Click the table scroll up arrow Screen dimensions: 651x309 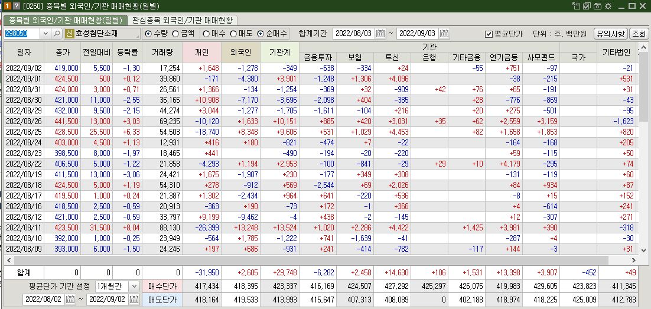pos(643,46)
